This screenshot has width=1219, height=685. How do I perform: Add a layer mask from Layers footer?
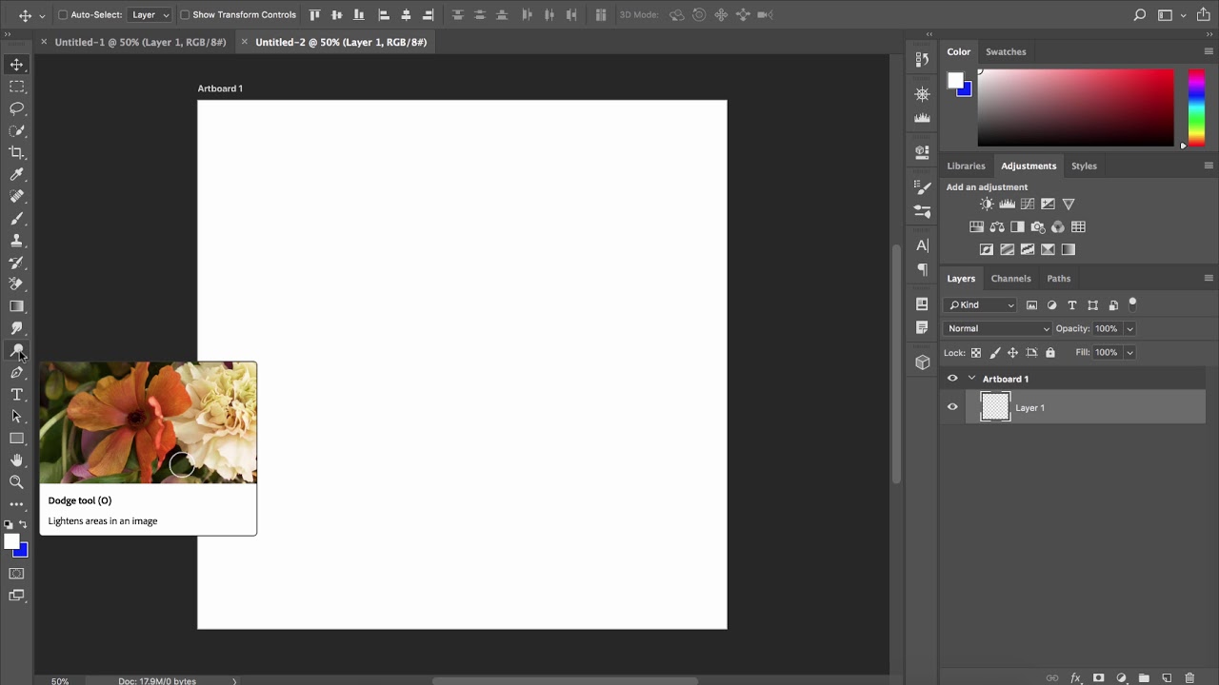1098,678
